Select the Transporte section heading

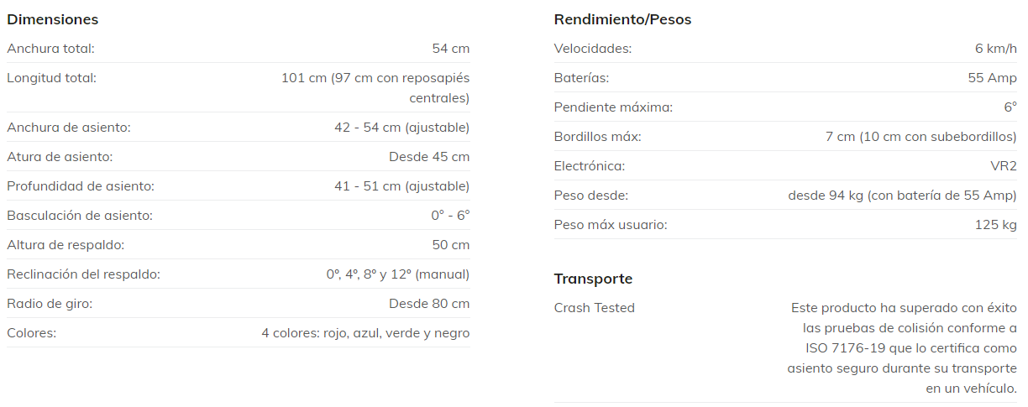(593, 279)
